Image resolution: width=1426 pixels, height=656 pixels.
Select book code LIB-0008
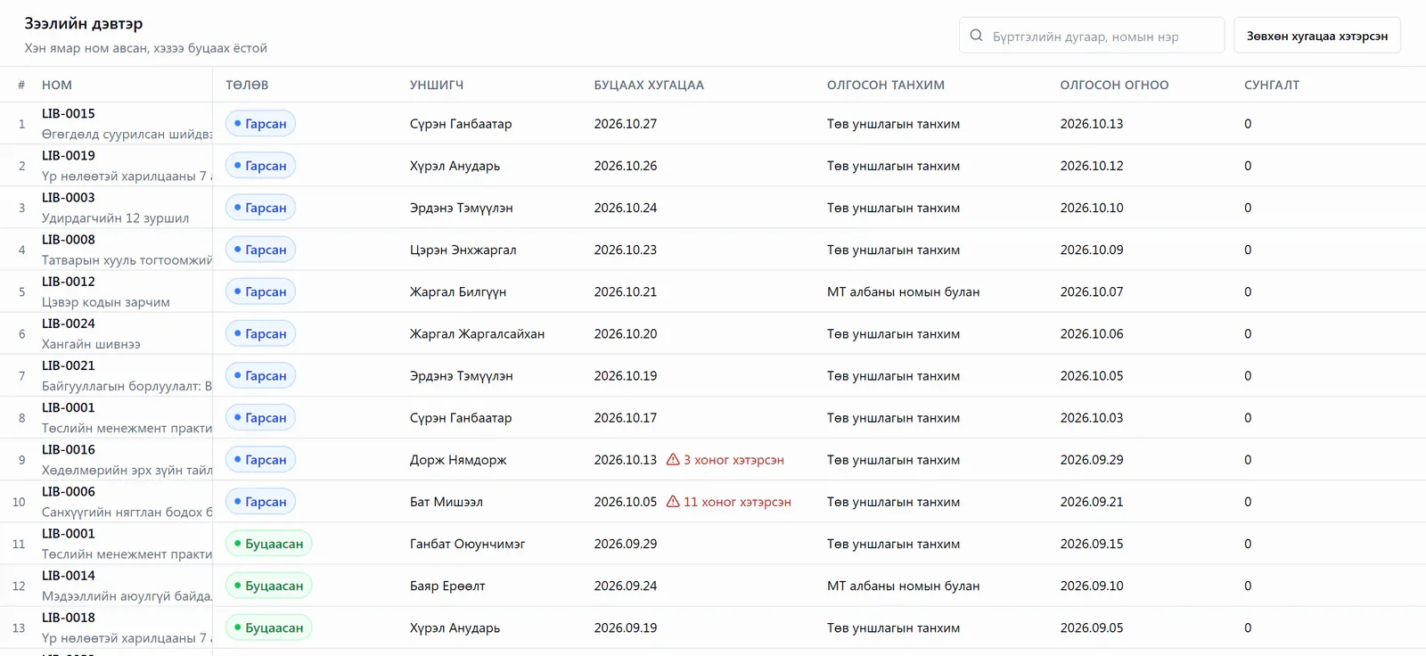click(x=69, y=239)
